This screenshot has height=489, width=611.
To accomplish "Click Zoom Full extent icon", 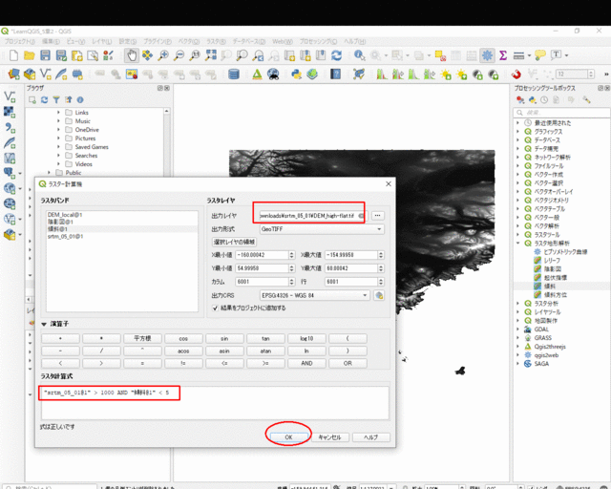I will 211,55.
